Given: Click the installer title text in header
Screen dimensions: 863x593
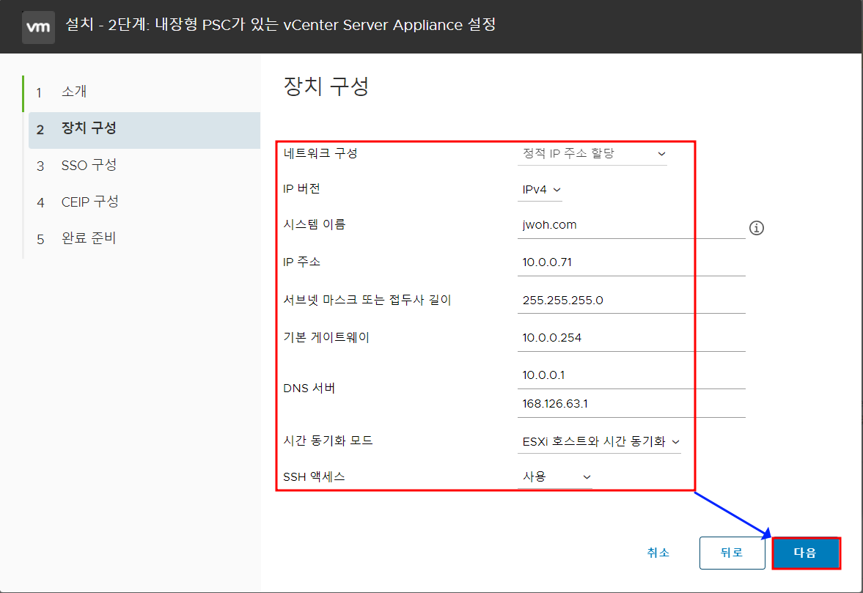Looking at the screenshot, I should [x=281, y=26].
